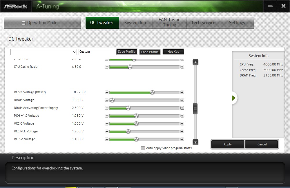Open the Settings tab
Image resolution: width=290 pixels, height=188 pixels.
(237, 23)
